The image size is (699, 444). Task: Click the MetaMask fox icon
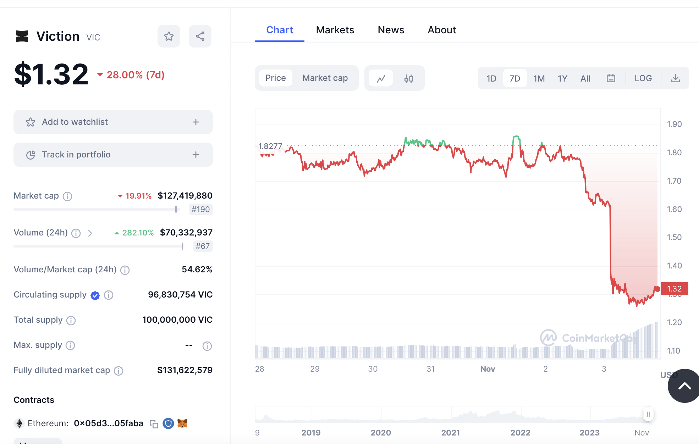click(x=182, y=423)
